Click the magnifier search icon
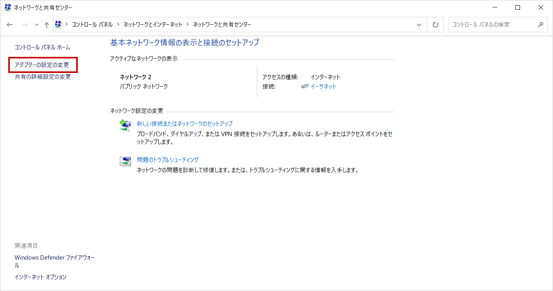This screenshot has height=291, width=553. point(540,24)
